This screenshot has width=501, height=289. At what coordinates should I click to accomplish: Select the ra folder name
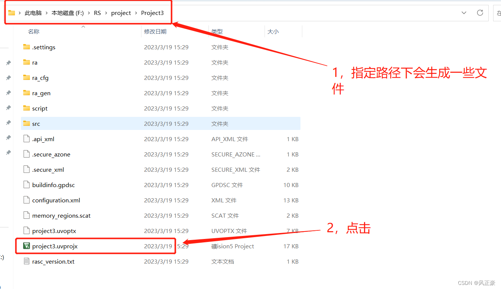click(x=35, y=63)
